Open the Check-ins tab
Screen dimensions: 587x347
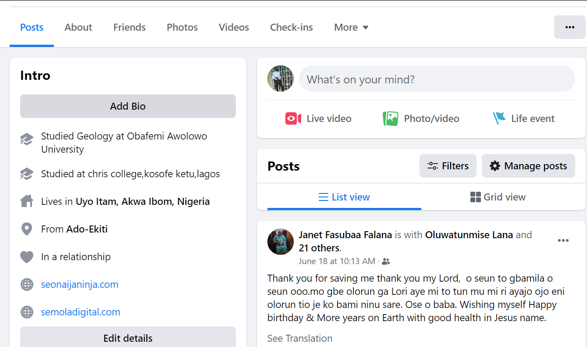[x=291, y=27]
